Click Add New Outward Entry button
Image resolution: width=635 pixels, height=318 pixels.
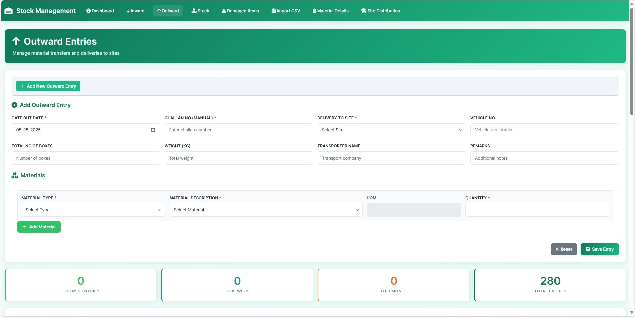[x=48, y=86]
